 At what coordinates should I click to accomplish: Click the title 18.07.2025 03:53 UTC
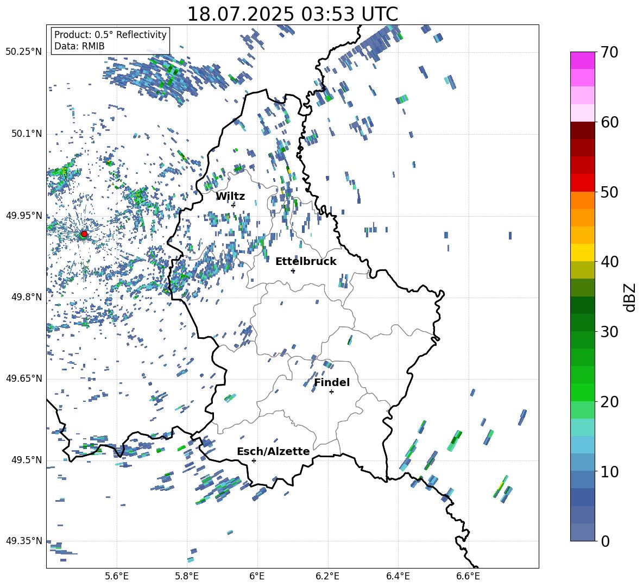[292, 14]
